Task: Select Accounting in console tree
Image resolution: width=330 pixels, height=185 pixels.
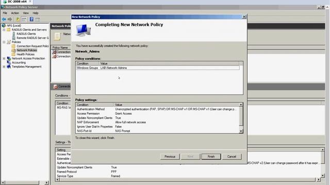Action: 19,63
